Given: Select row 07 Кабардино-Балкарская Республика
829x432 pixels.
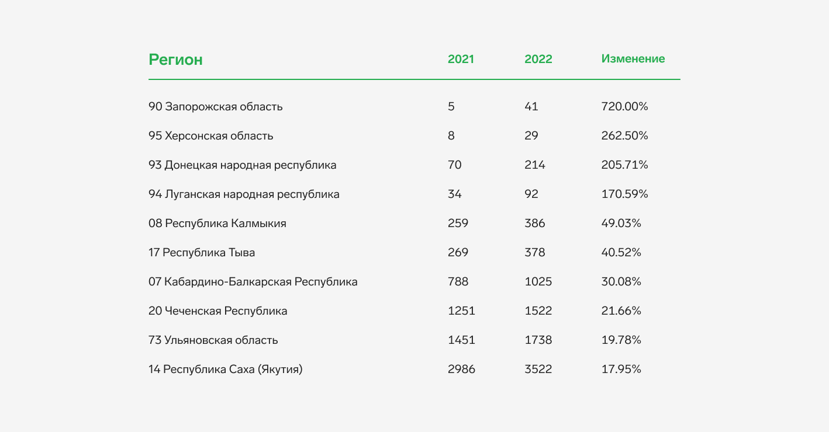Looking at the screenshot, I should click(x=414, y=282).
